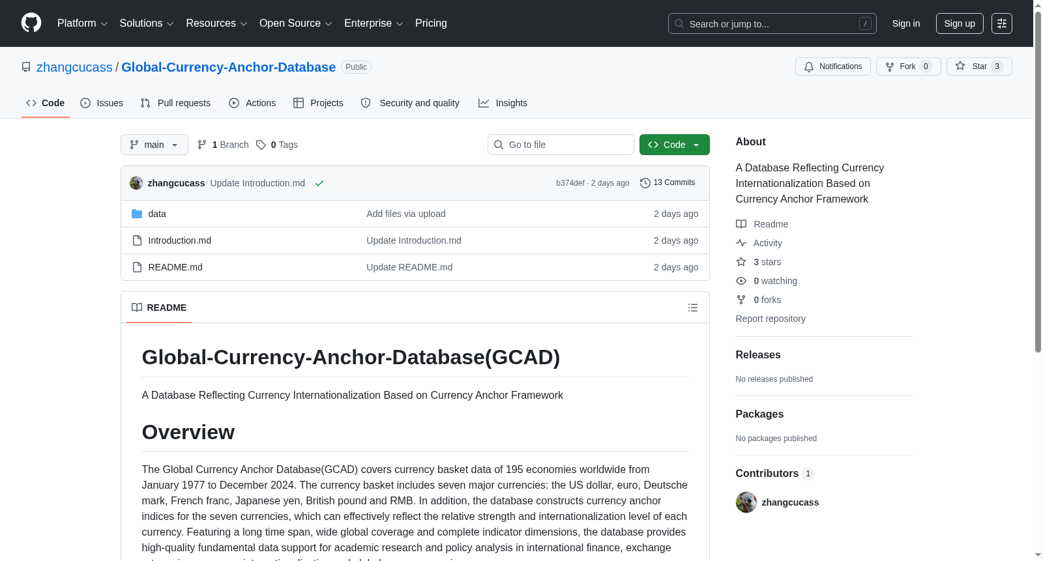Click the commits history clock icon

click(x=645, y=183)
